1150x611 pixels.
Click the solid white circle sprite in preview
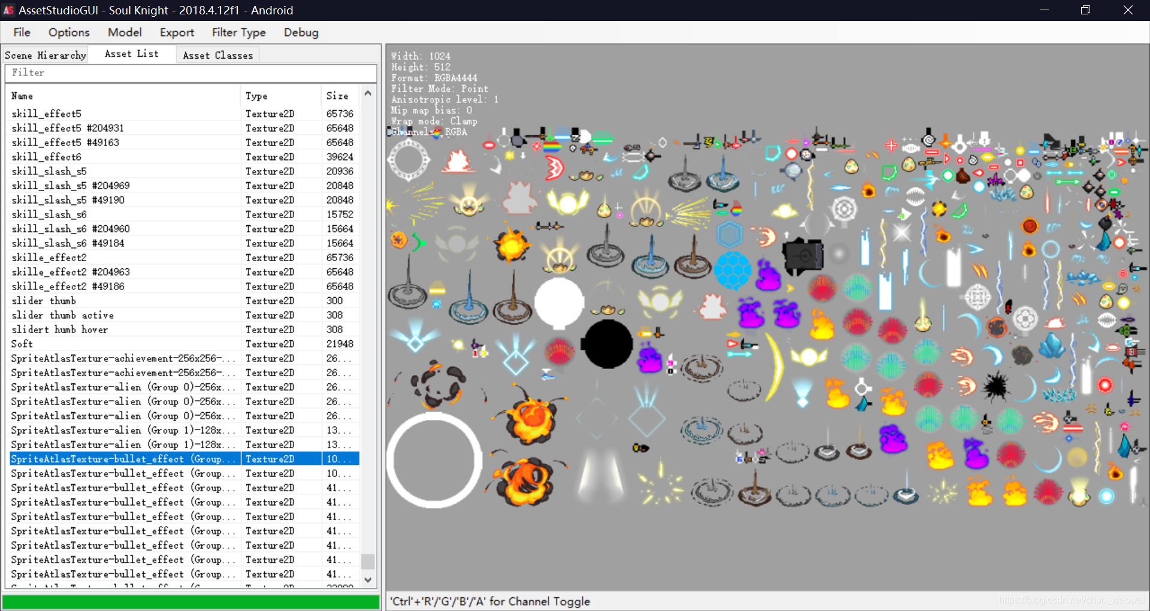coord(559,303)
